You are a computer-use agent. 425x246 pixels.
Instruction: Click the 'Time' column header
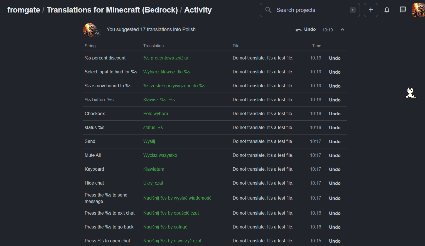tap(316, 46)
